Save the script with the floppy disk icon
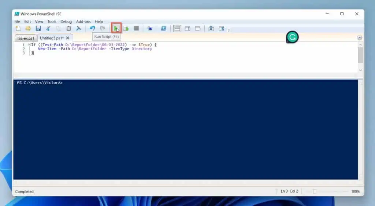 38,28
